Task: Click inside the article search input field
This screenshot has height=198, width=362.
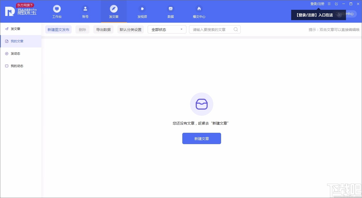Action: pos(212,29)
